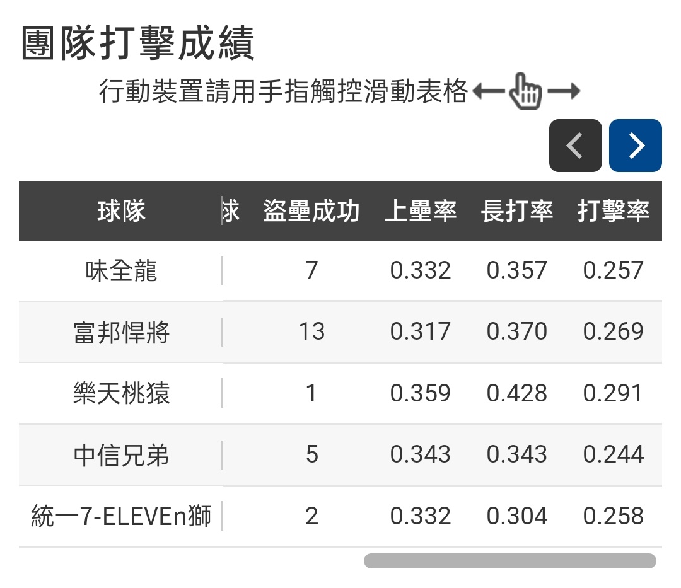The width and height of the screenshot is (681, 588).
Task: Open 統一7-ELEVEn獅 team link
Action: point(121,516)
